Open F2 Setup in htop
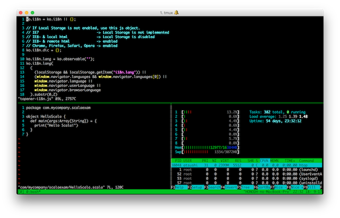The height and width of the screenshot is (218, 340). (195, 187)
